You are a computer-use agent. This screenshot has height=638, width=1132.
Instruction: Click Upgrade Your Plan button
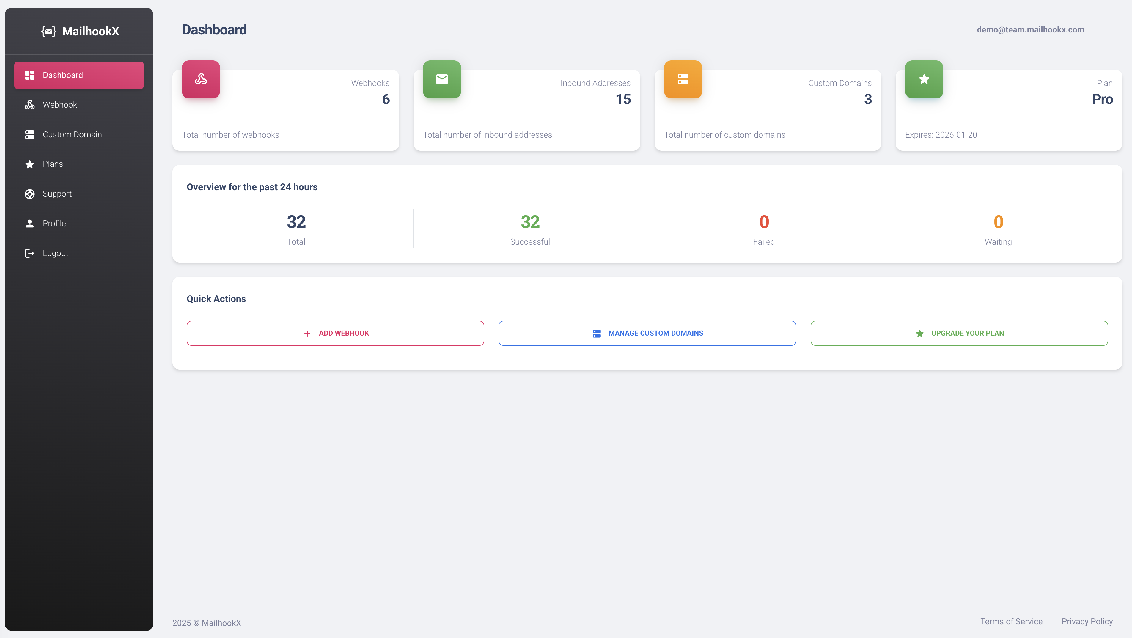(x=959, y=333)
